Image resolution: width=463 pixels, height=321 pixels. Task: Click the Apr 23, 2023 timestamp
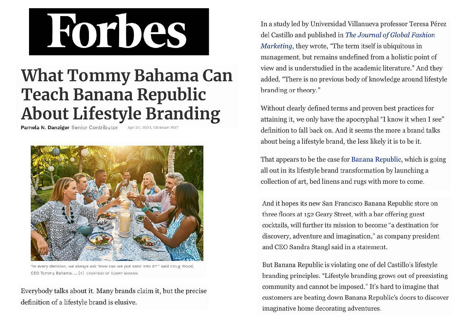pyautogui.click(x=153, y=128)
